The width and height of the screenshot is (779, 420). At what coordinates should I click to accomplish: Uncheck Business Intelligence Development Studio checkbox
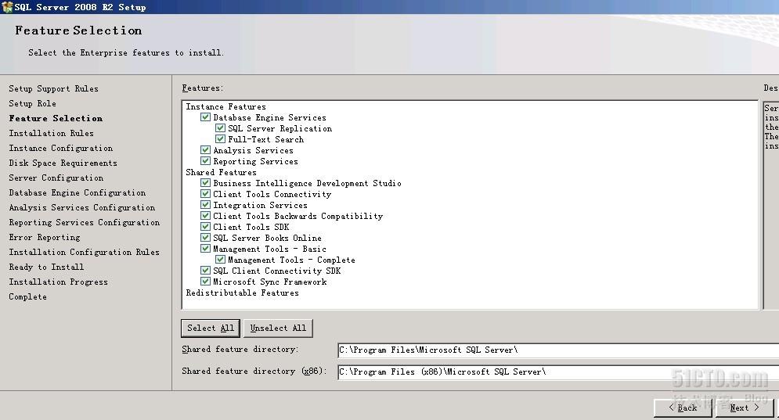[x=205, y=183]
